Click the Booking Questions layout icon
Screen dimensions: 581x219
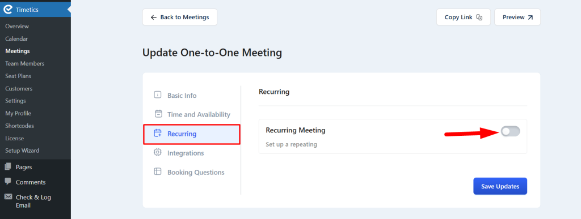[x=158, y=171]
